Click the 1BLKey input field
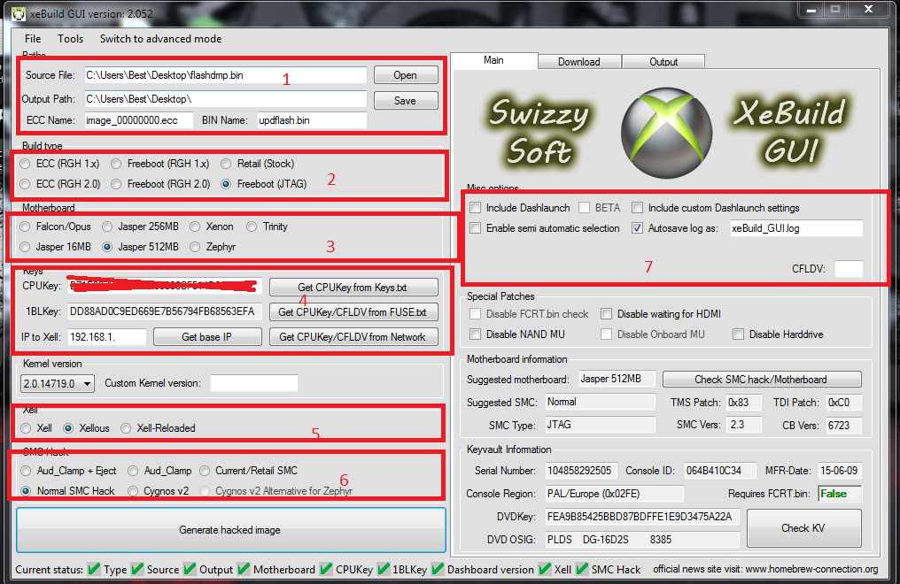This screenshot has width=900, height=584. point(166,311)
